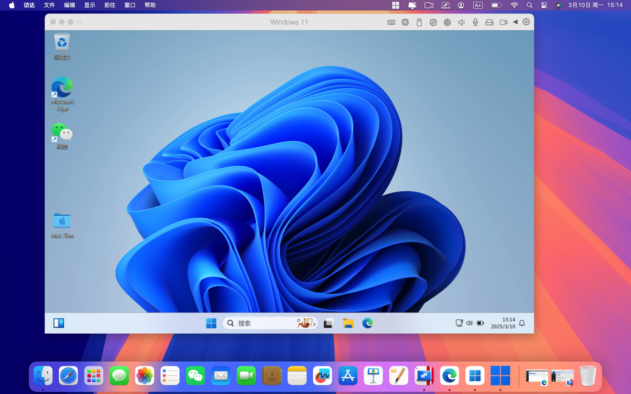The height and width of the screenshot is (394, 631).
Task: Launch WeChat from the macOS Dock
Action: tap(195, 376)
